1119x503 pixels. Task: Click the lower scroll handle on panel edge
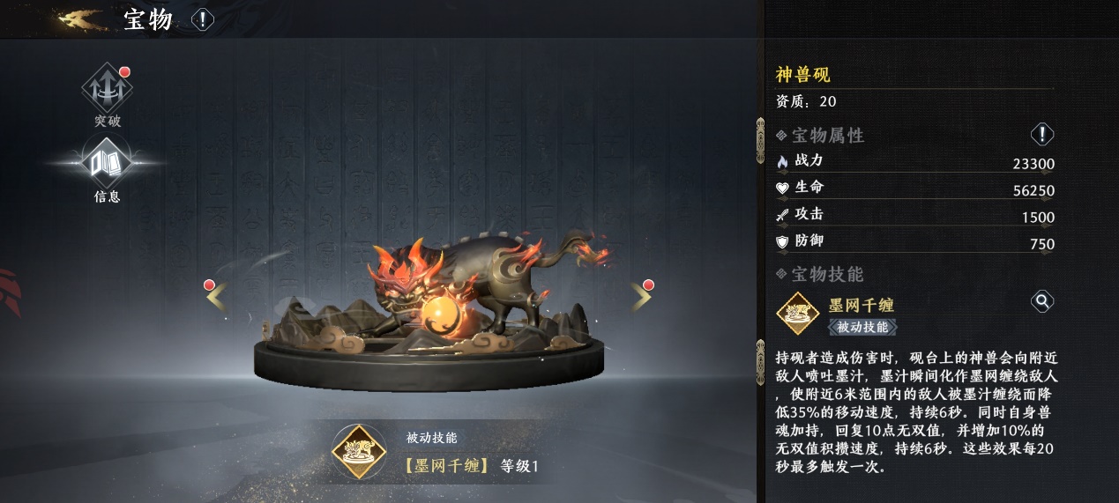761,362
